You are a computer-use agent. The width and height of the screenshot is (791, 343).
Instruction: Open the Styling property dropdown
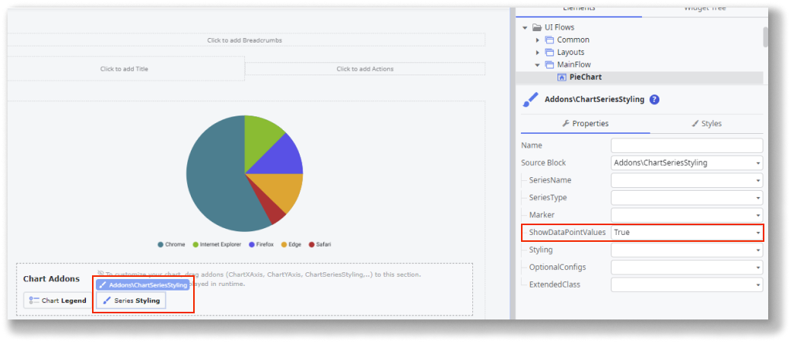point(758,249)
